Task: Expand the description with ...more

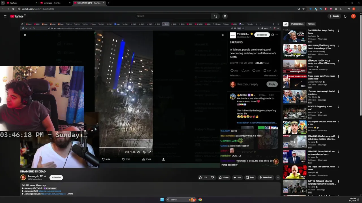Action: point(70,194)
